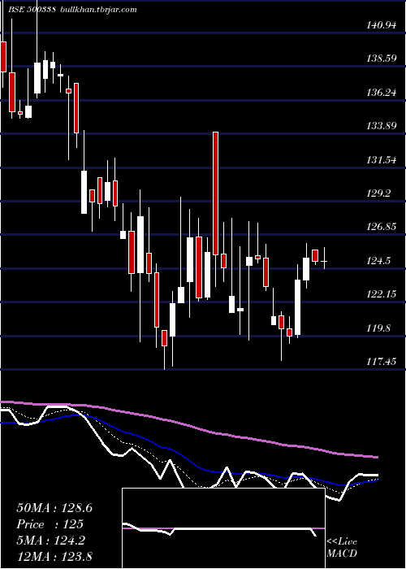Select the 119.8 price axis label
The image size is (406, 569).
tap(378, 328)
